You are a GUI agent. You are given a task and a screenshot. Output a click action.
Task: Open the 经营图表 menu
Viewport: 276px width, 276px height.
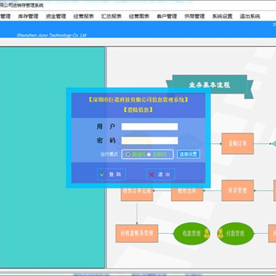139,16
